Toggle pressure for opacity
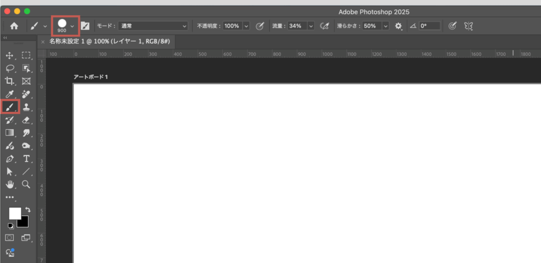Image resolution: width=541 pixels, height=263 pixels. click(x=259, y=26)
